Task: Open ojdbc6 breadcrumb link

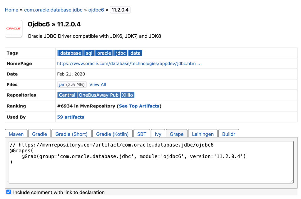Action: [96, 10]
